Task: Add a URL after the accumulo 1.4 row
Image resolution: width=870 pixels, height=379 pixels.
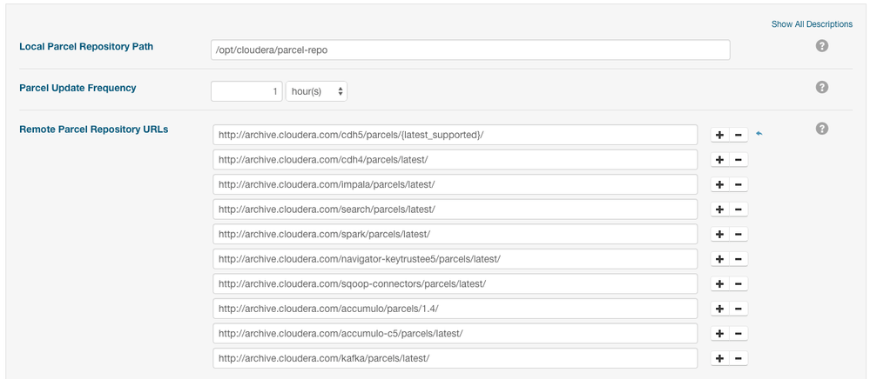Action: (719, 309)
